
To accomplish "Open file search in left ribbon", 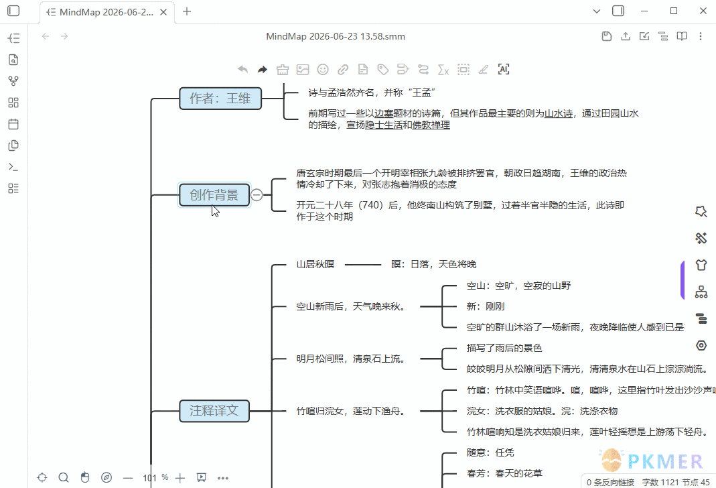I will coord(13,60).
